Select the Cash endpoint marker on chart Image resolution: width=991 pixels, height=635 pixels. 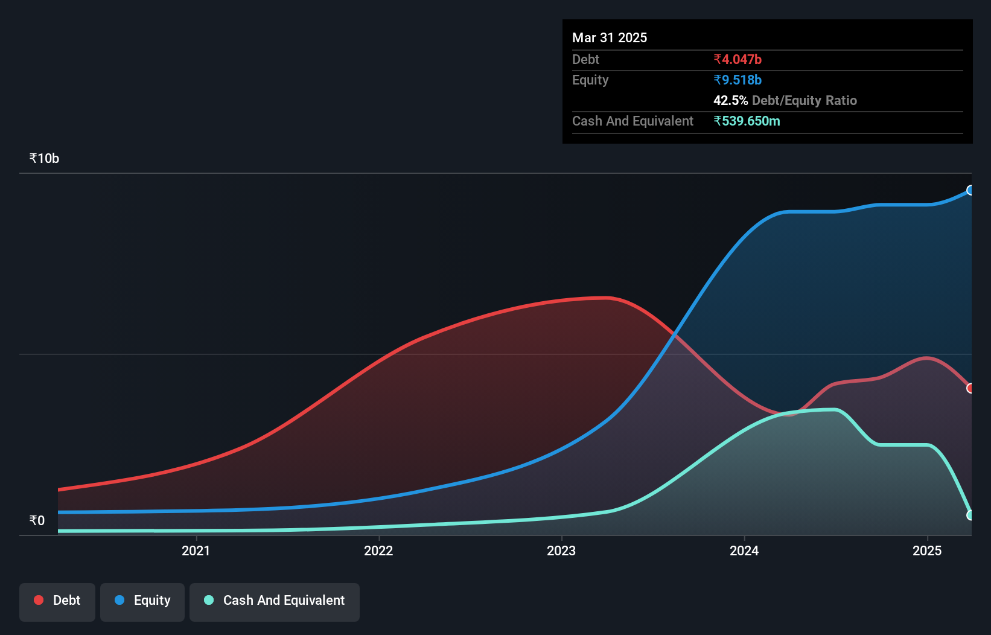[970, 515]
